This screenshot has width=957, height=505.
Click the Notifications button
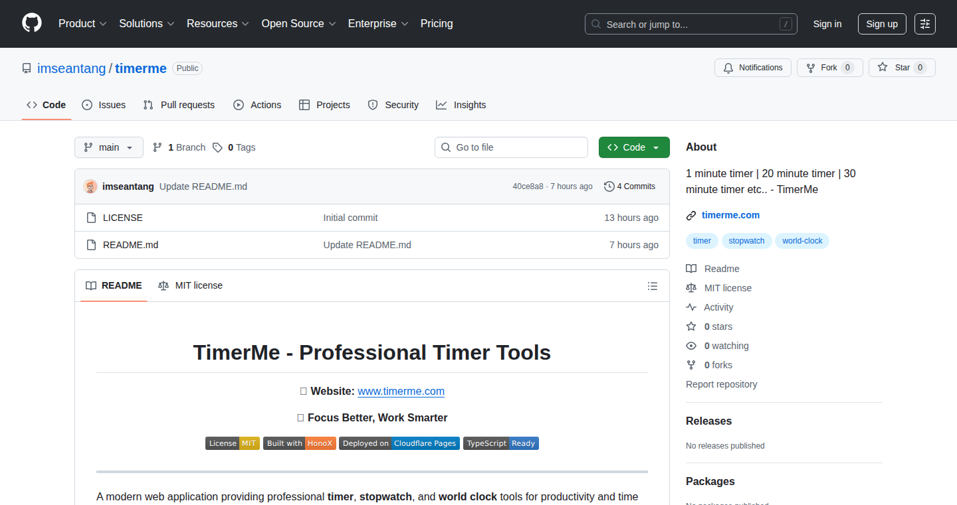[753, 68]
